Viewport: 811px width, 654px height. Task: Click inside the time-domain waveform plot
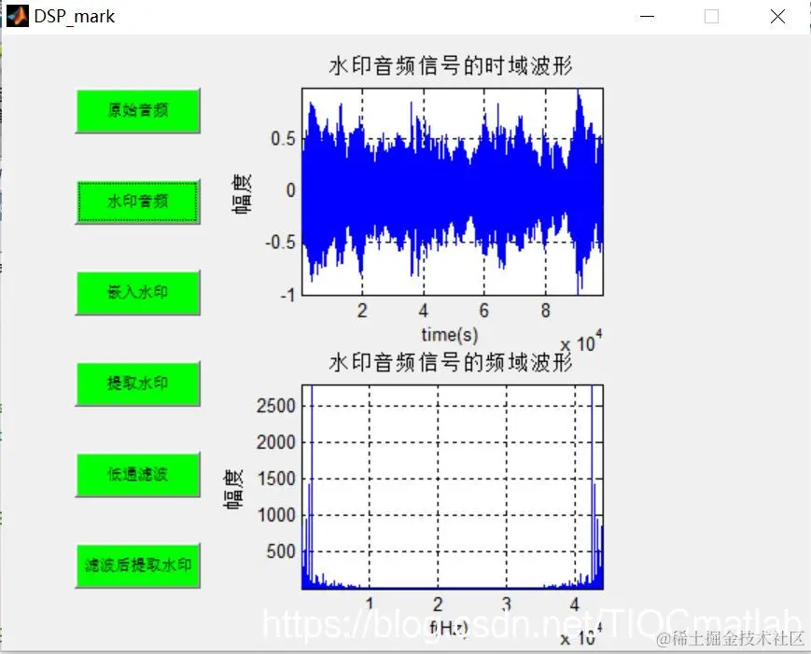pyautogui.click(x=453, y=192)
